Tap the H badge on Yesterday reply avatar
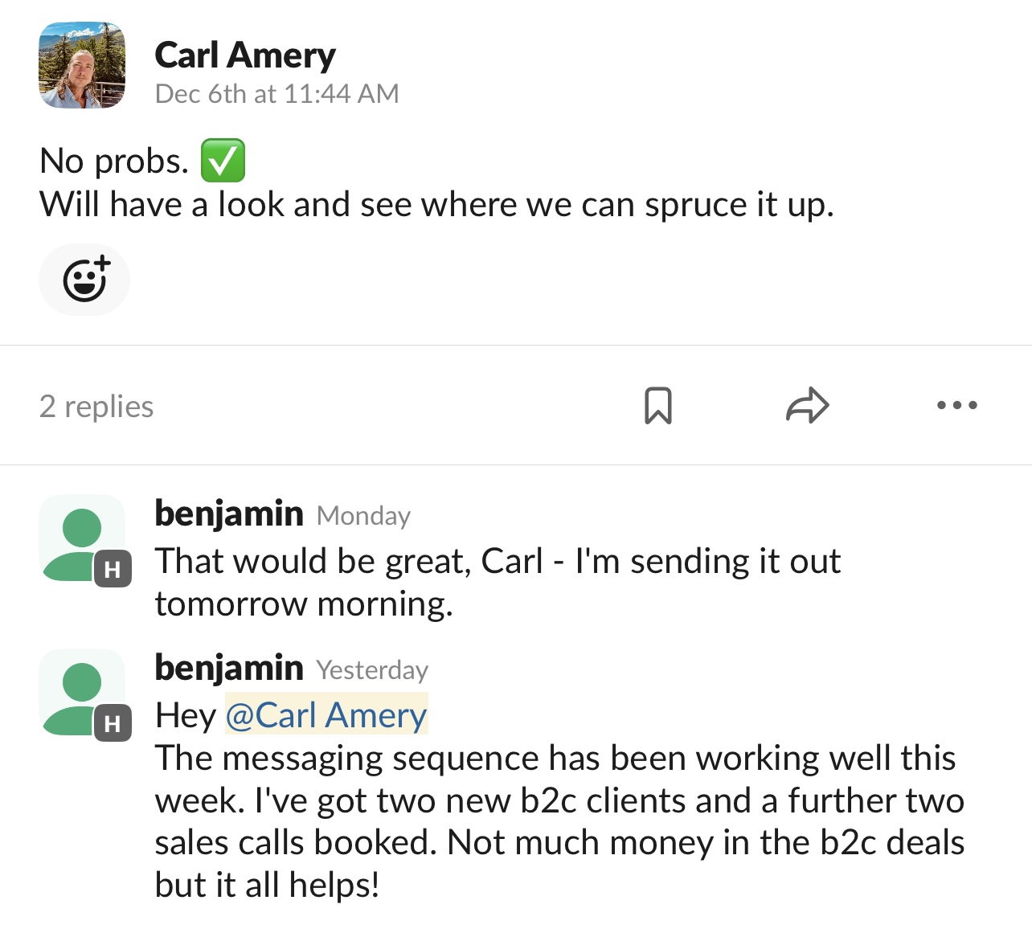 click(x=113, y=724)
